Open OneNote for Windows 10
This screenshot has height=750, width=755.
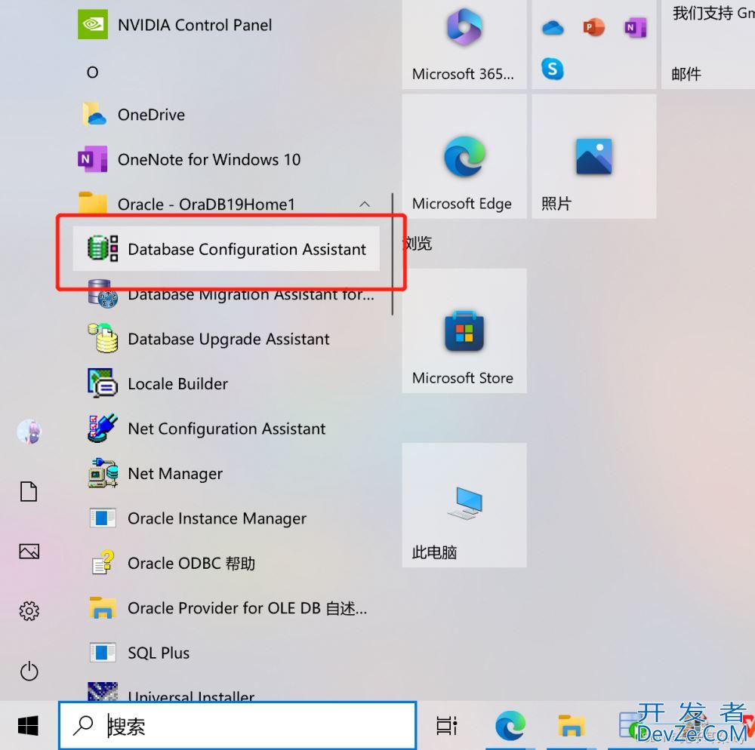pos(226,159)
